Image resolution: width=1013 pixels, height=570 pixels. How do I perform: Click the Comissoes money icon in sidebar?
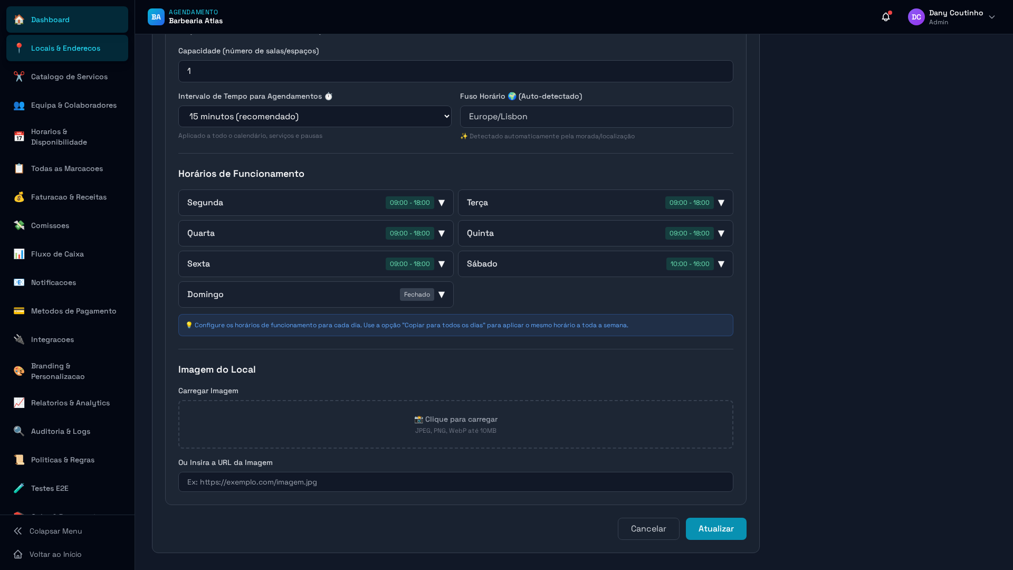click(19, 225)
